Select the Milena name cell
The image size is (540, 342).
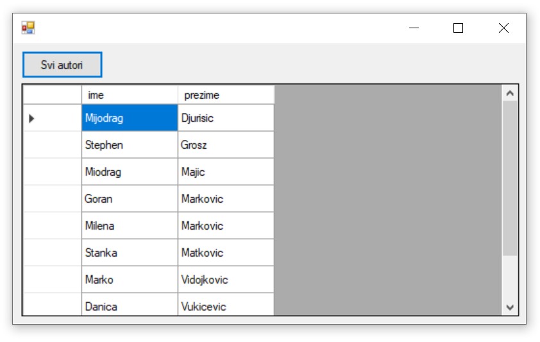[130, 226]
